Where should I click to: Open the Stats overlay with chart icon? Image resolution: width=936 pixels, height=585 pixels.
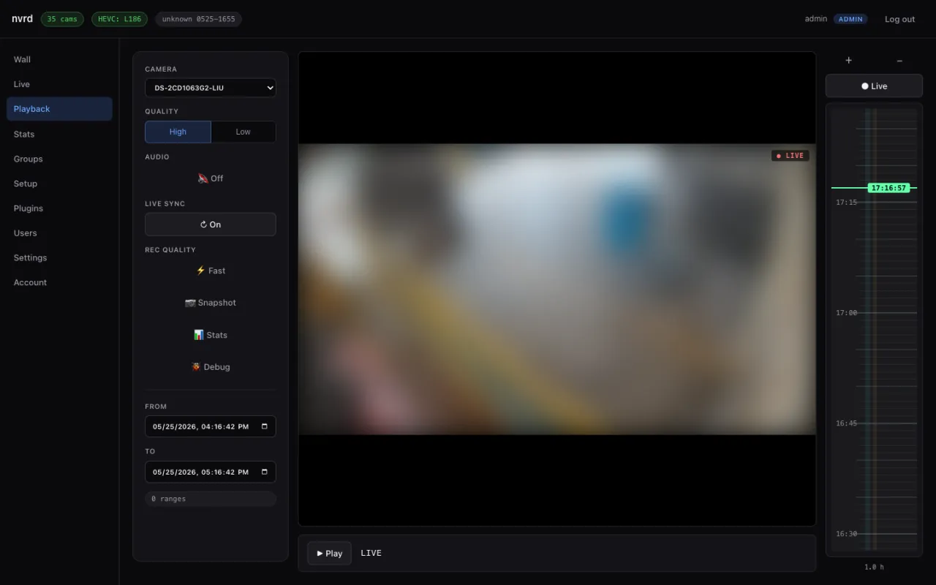click(x=211, y=335)
